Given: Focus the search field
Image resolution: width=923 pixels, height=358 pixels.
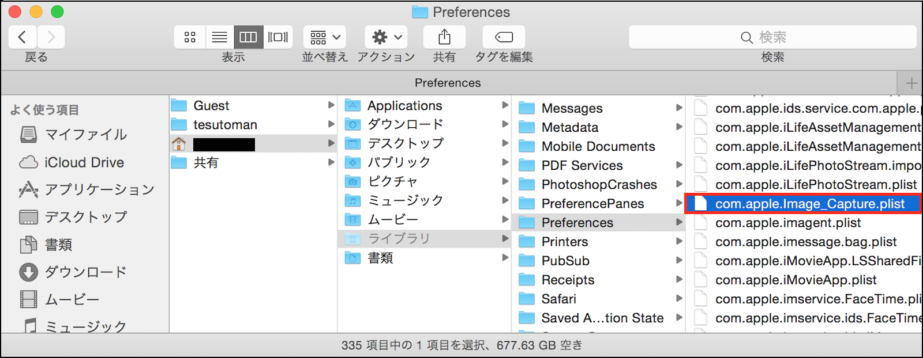Looking at the screenshot, I should point(772,37).
